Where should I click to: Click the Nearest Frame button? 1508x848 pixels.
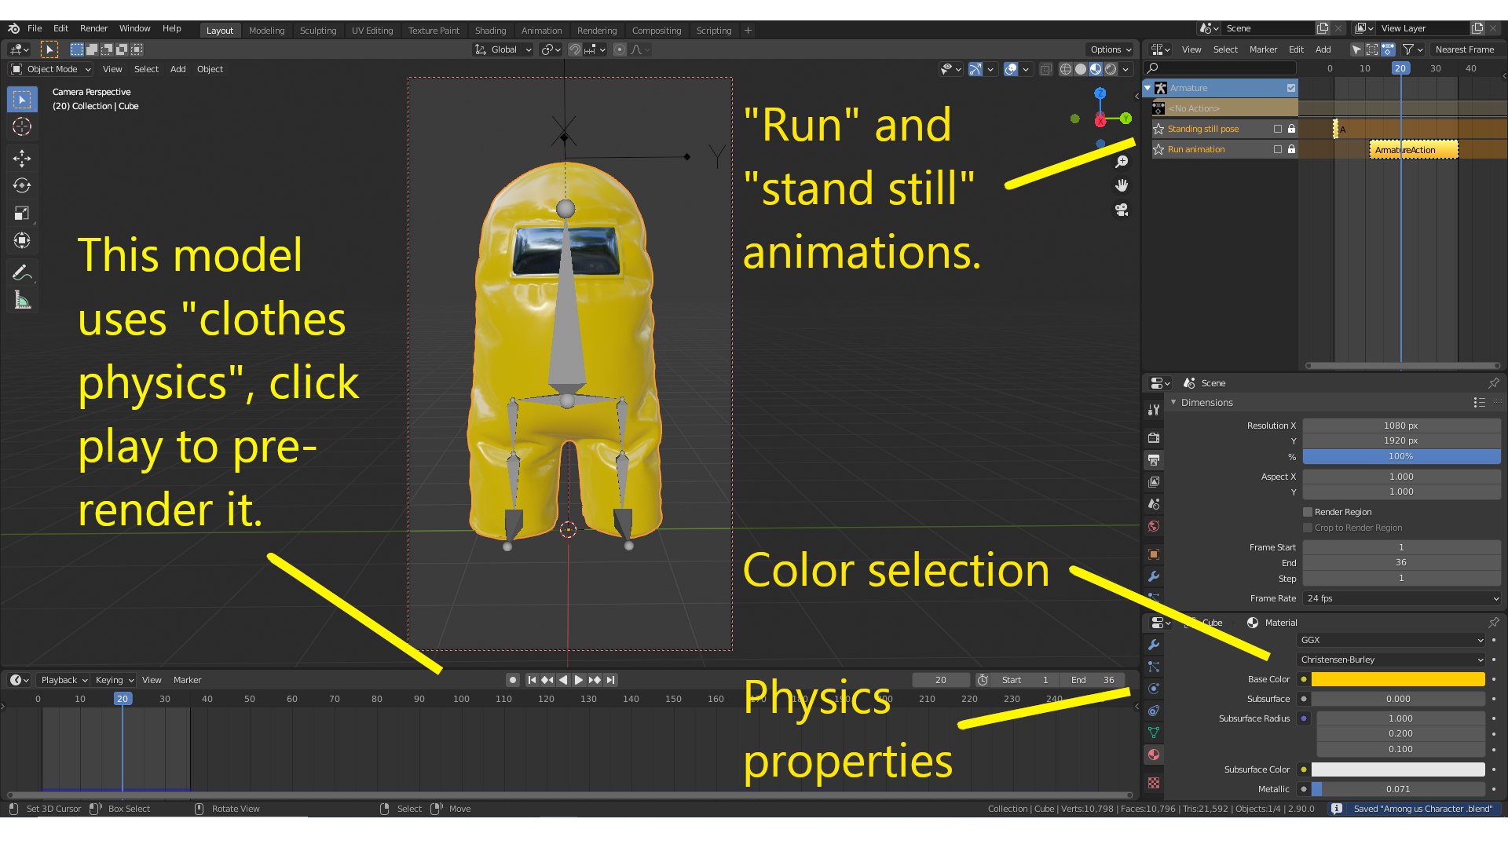pyautogui.click(x=1464, y=49)
